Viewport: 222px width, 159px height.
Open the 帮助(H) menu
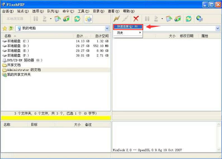click(x=128, y=11)
